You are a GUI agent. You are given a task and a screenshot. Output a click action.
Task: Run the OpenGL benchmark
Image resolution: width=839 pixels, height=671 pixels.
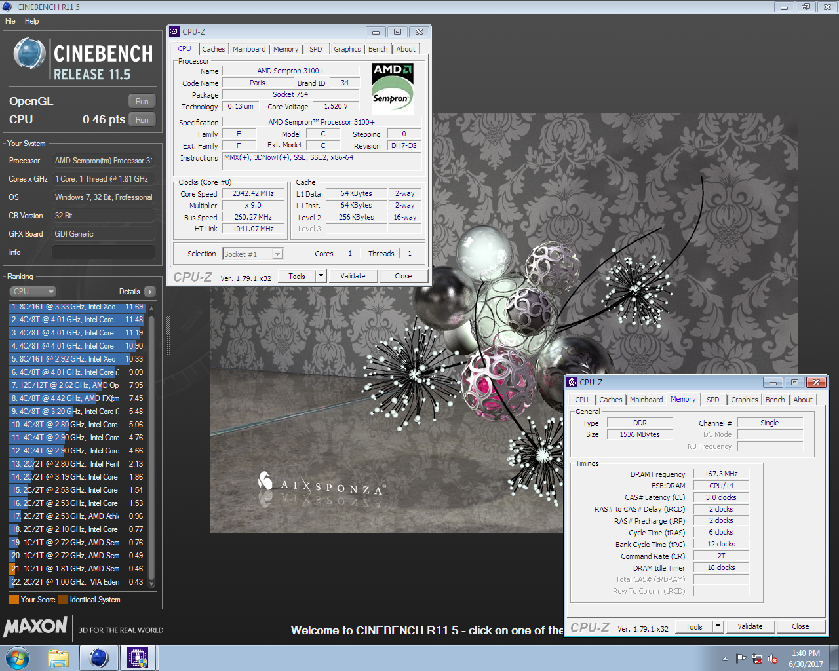coord(142,102)
